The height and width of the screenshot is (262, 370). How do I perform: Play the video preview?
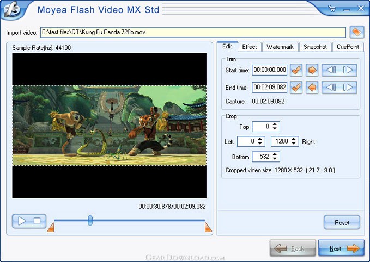pos(22,221)
